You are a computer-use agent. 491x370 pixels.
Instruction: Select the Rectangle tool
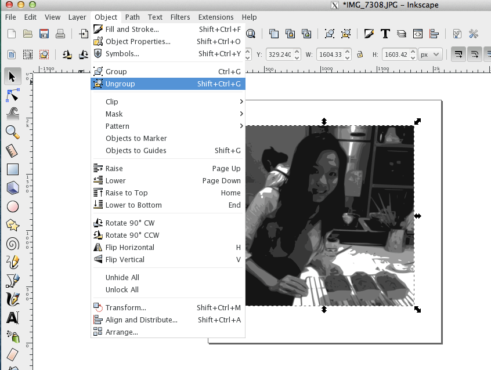[x=13, y=169]
